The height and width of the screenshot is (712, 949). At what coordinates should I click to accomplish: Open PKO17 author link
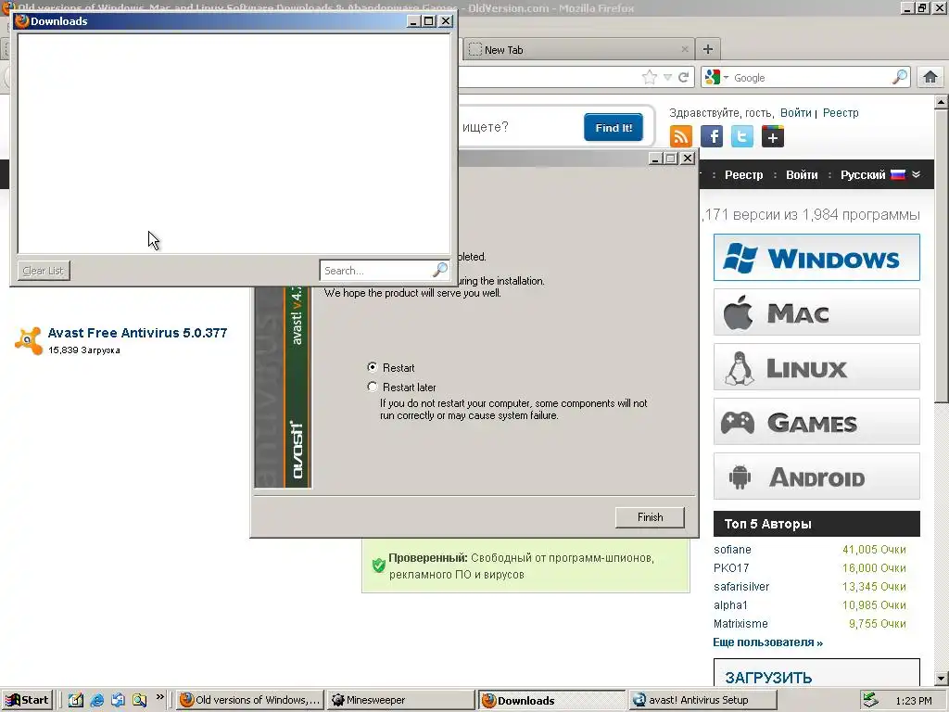(x=731, y=568)
